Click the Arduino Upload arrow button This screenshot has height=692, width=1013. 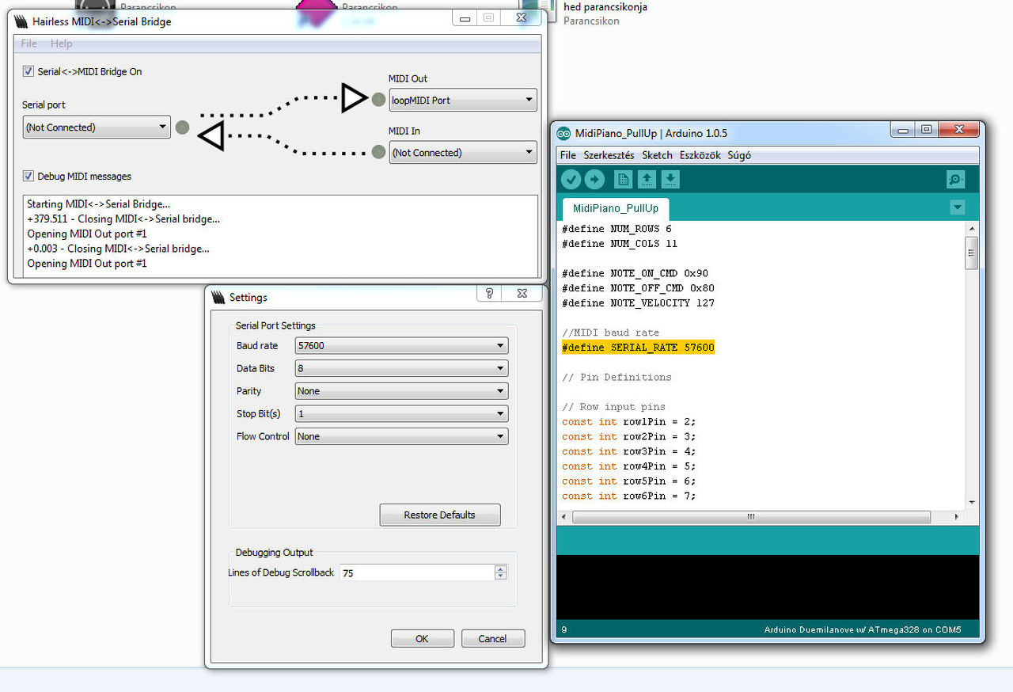click(594, 180)
